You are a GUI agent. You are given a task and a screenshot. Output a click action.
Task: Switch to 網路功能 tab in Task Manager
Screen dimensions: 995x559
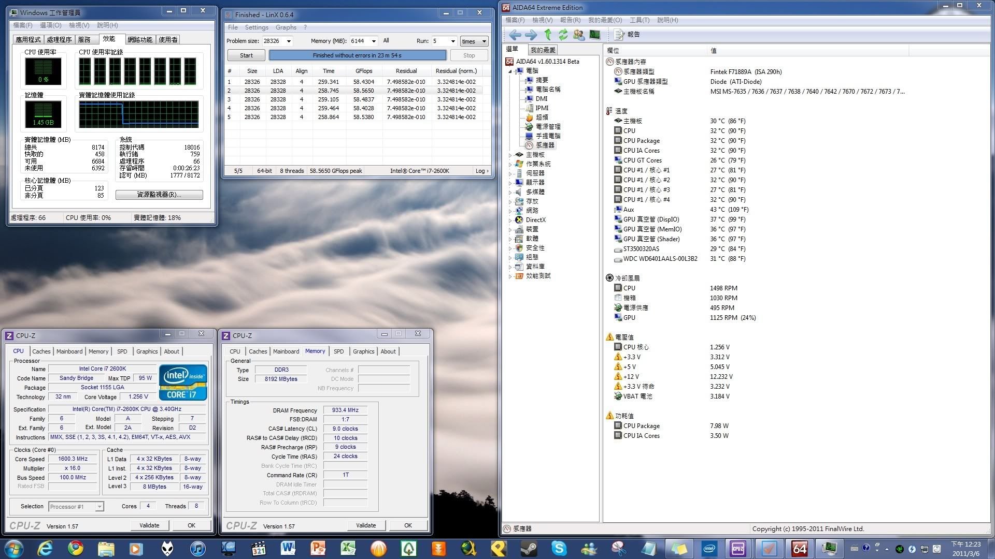point(140,39)
